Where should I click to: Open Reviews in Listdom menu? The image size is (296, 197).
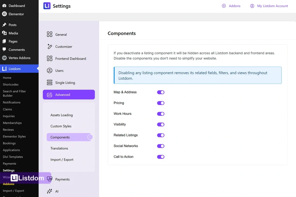(x=8, y=130)
